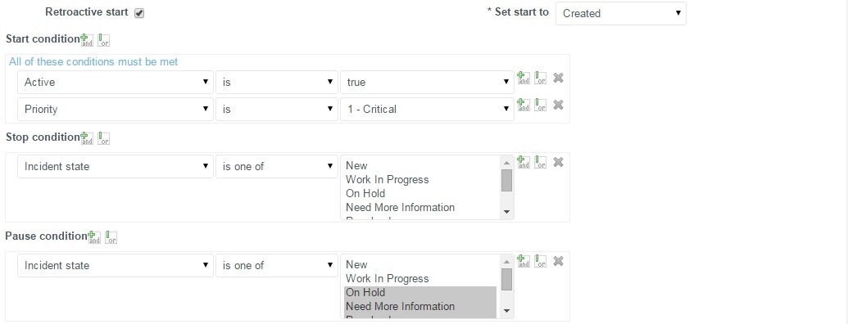Select 'On Hold' in Pause condition list

(365, 293)
